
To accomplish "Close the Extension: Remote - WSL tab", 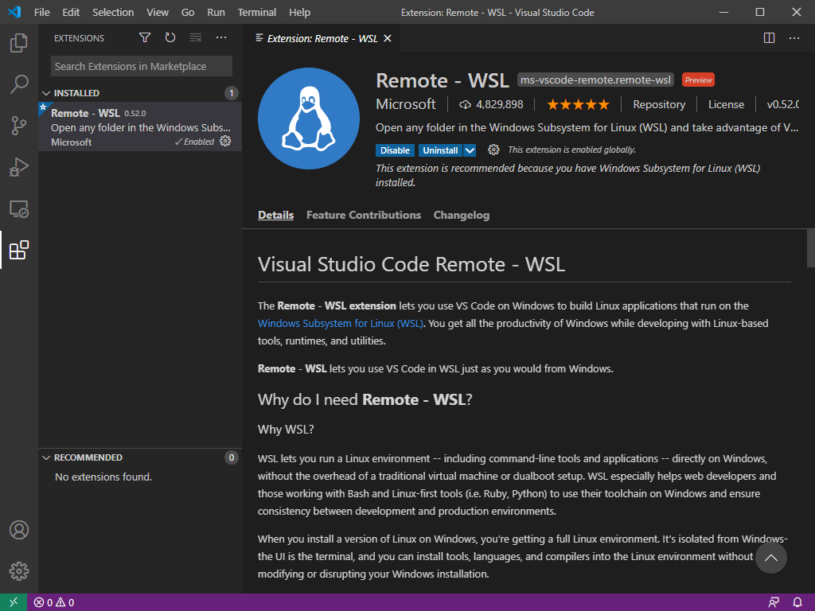I will pos(388,38).
